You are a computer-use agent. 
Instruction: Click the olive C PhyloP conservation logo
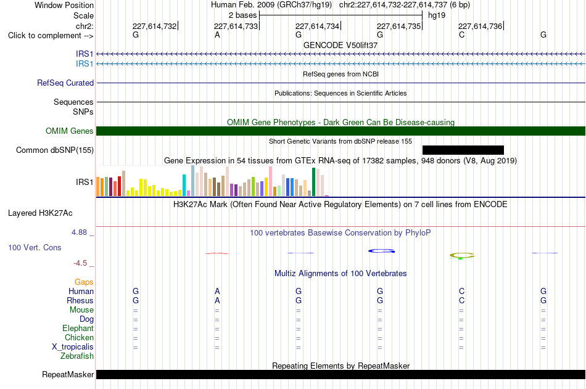pos(462,256)
